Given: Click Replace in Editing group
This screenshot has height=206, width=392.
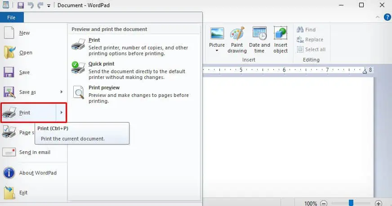Looking at the screenshot, I should [x=310, y=39].
